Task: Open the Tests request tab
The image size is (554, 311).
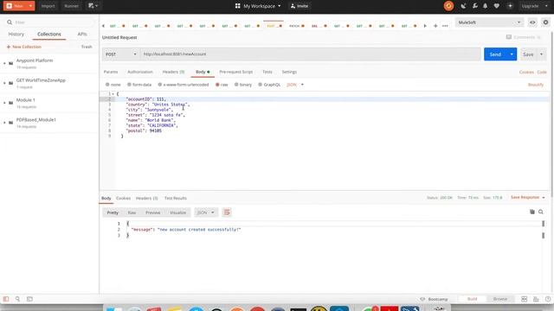Action: (267, 72)
